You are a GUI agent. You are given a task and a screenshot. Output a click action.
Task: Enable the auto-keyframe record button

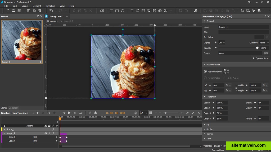[96, 113]
